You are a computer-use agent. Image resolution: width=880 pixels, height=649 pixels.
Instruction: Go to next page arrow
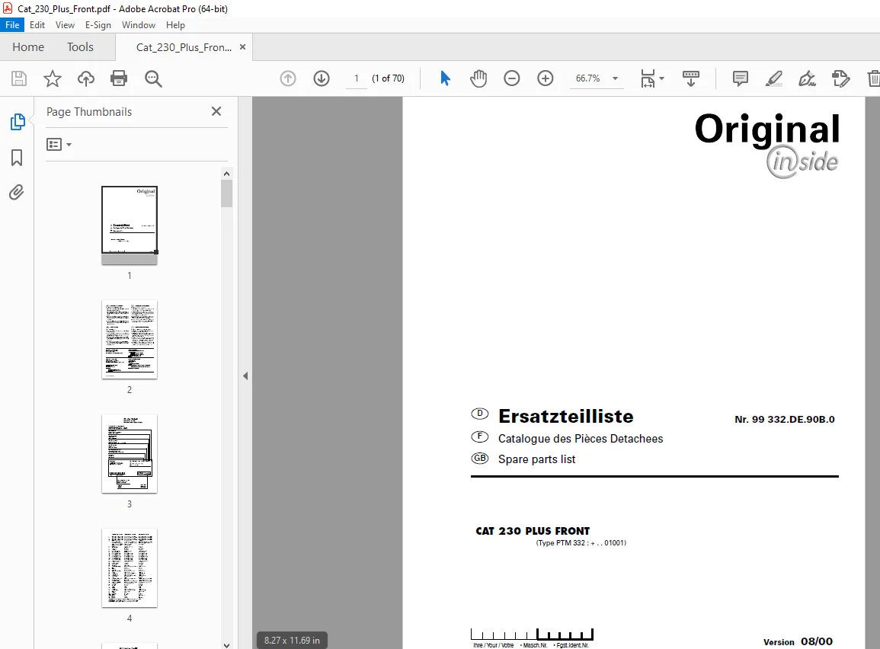(322, 78)
